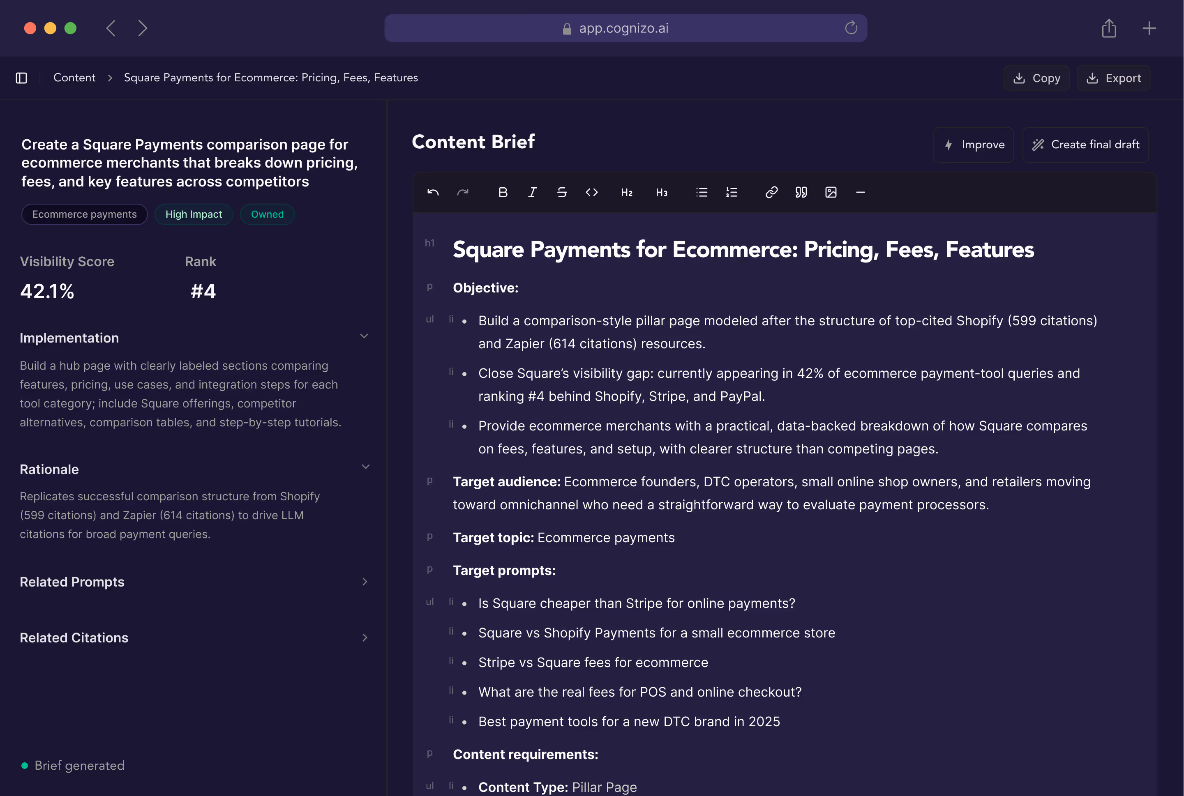Toggle bold formatting
1184x796 pixels.
pos(503,192)
